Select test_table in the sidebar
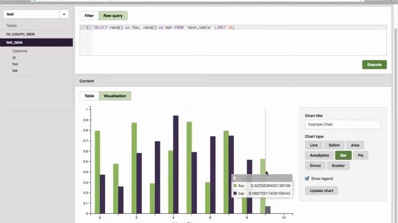Image resolution: width=398 pixels, height=223 pixels. (36, 43)
